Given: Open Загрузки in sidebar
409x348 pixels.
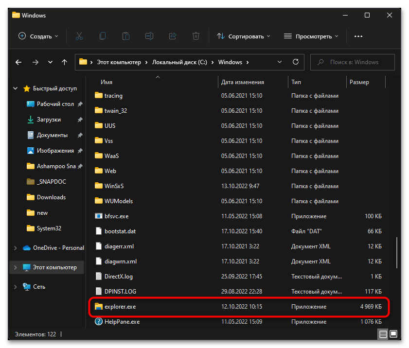Looking at the screenshot, I should click(x=49, y=120).
